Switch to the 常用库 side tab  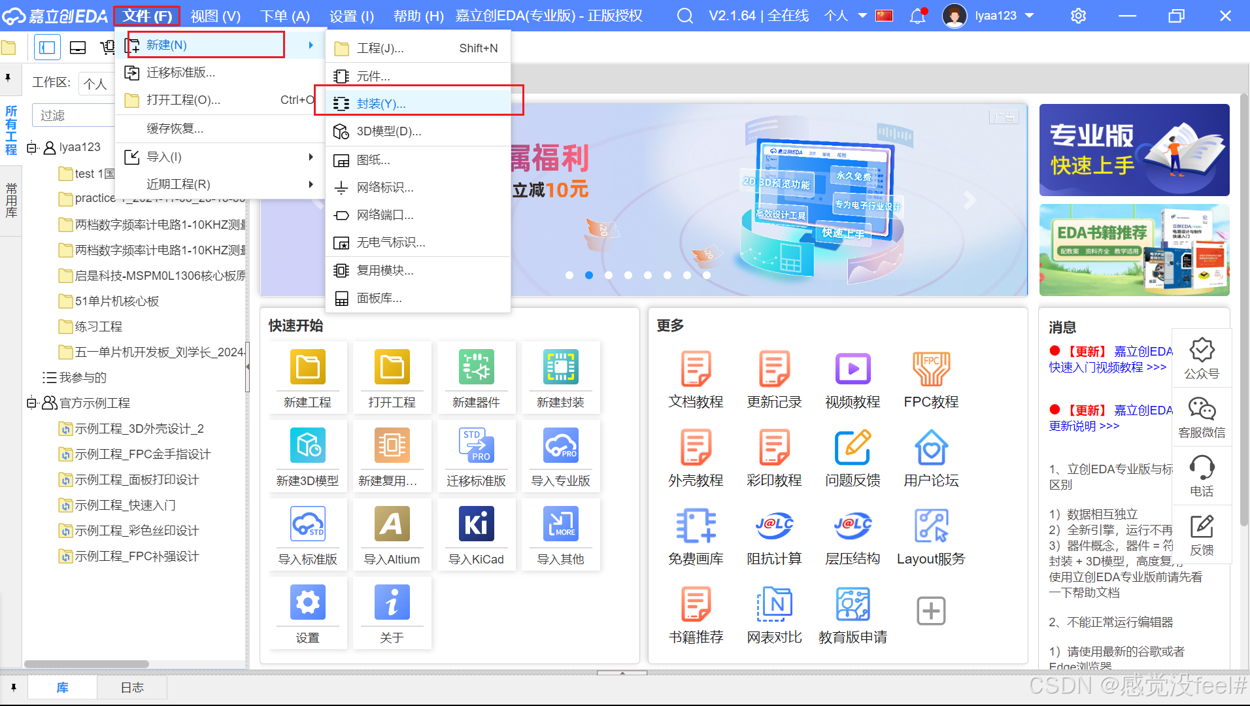11,201
